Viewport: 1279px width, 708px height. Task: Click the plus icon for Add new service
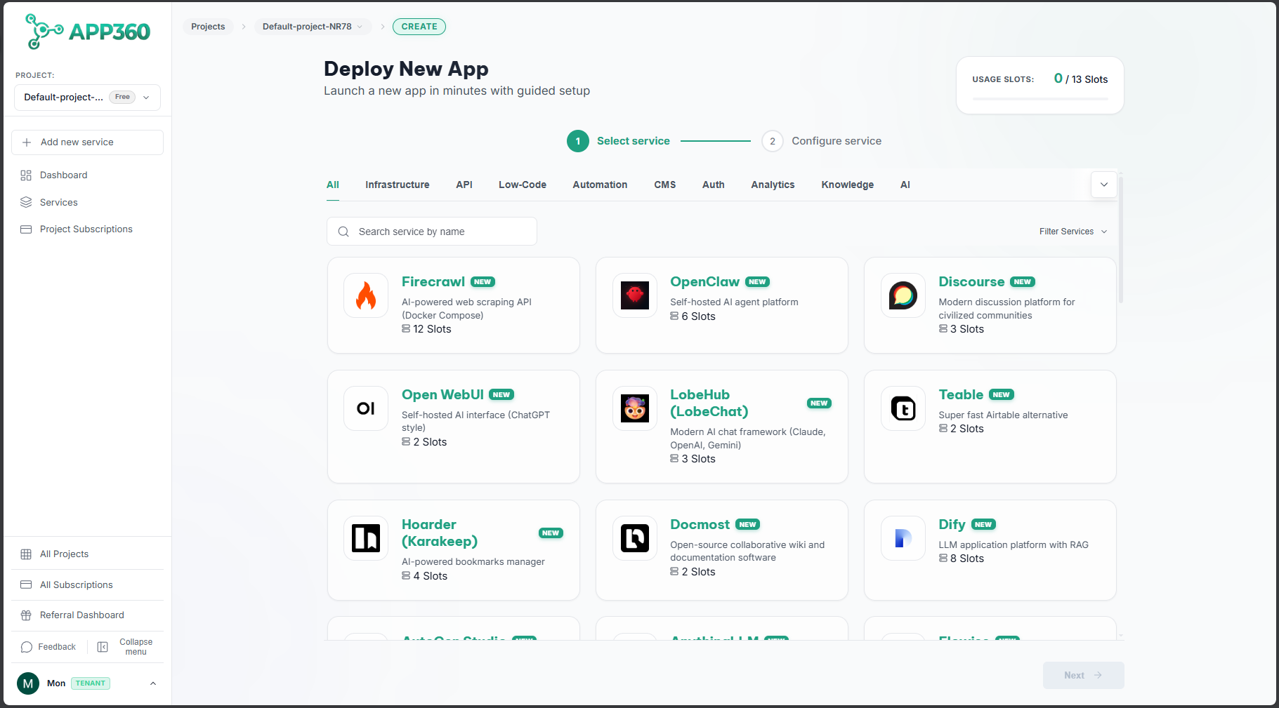(x=27, y=142)
